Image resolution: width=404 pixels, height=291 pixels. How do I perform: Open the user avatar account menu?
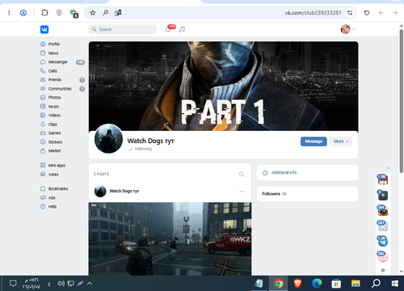(x=347, y=29)
